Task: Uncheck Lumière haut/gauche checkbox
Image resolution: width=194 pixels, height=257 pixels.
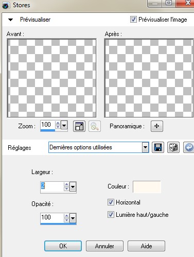Action: tap(111, 215)
